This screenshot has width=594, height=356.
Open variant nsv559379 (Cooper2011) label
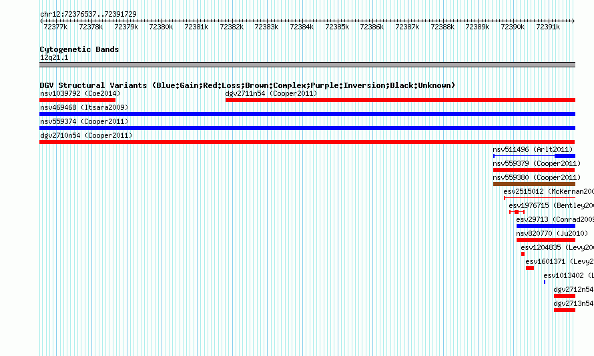click(x=537, y=163)
